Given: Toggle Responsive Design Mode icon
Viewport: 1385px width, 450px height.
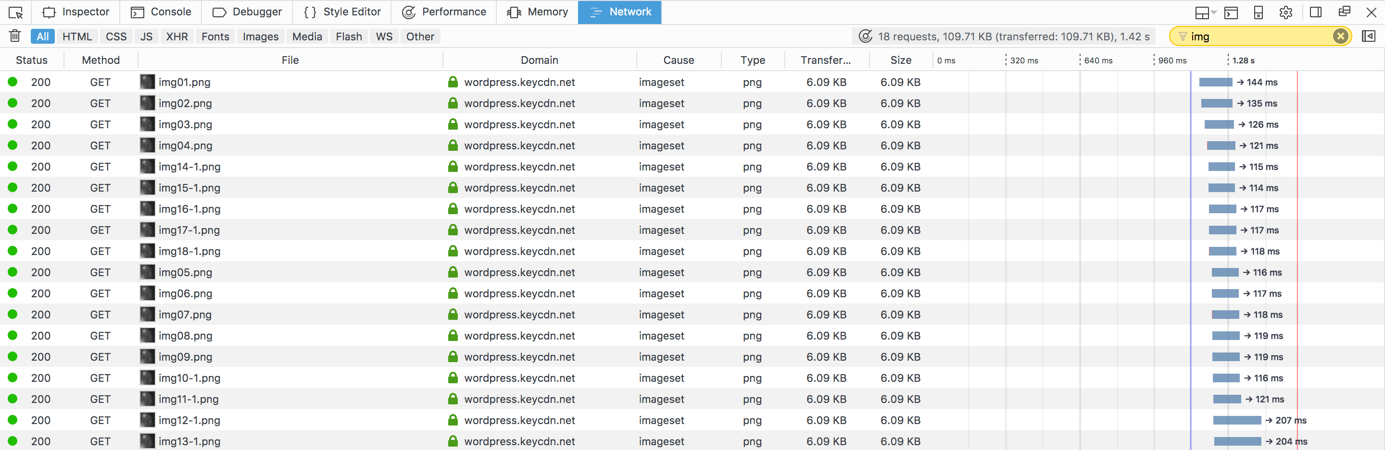Looking at the screenshot, I should click(1258, 12).
